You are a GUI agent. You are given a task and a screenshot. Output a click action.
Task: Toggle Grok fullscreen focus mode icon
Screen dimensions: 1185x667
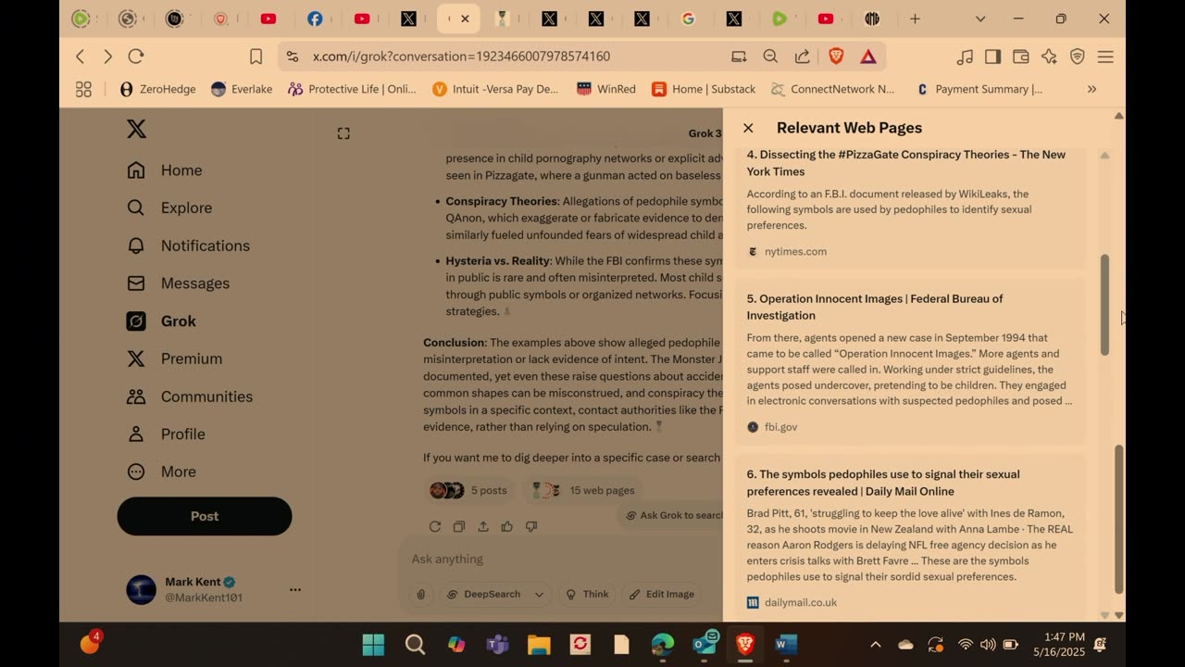tap(343, 133)
